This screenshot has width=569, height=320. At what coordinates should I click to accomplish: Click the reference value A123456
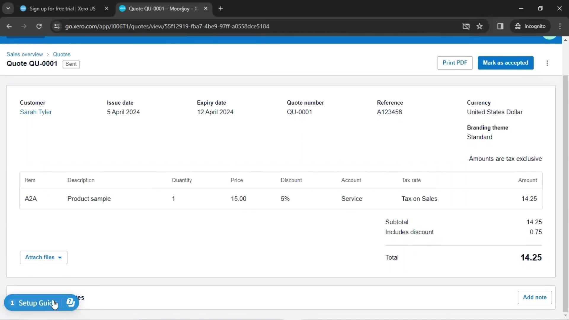point(389,112)
